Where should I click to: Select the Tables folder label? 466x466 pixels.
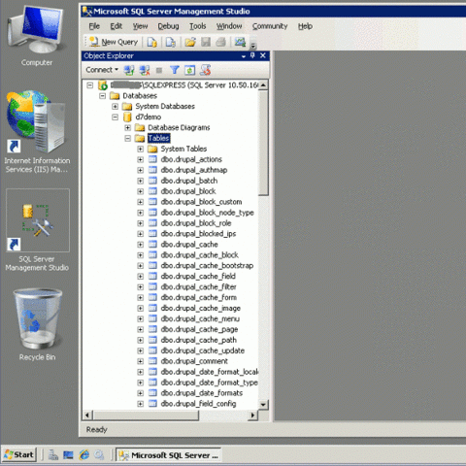click(x=158, y=138)
